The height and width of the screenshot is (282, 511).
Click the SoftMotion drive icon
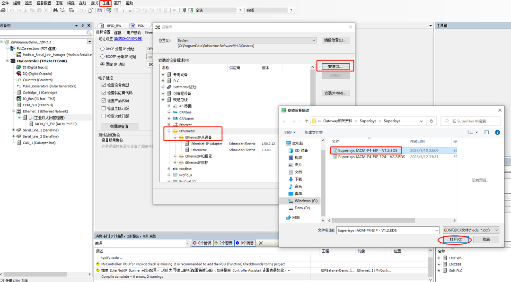click(169, 87)
